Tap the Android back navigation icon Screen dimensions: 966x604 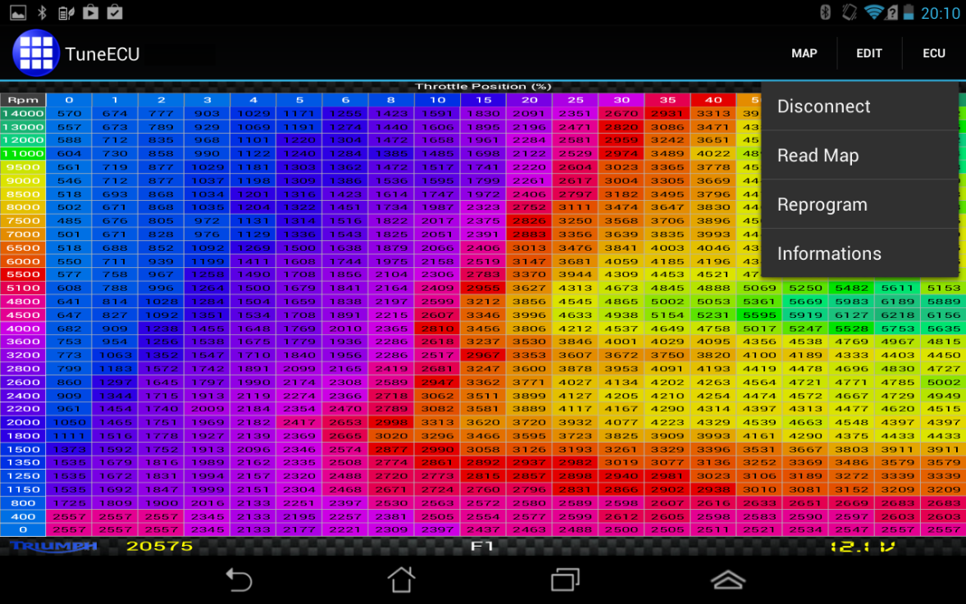pos(239,580)
